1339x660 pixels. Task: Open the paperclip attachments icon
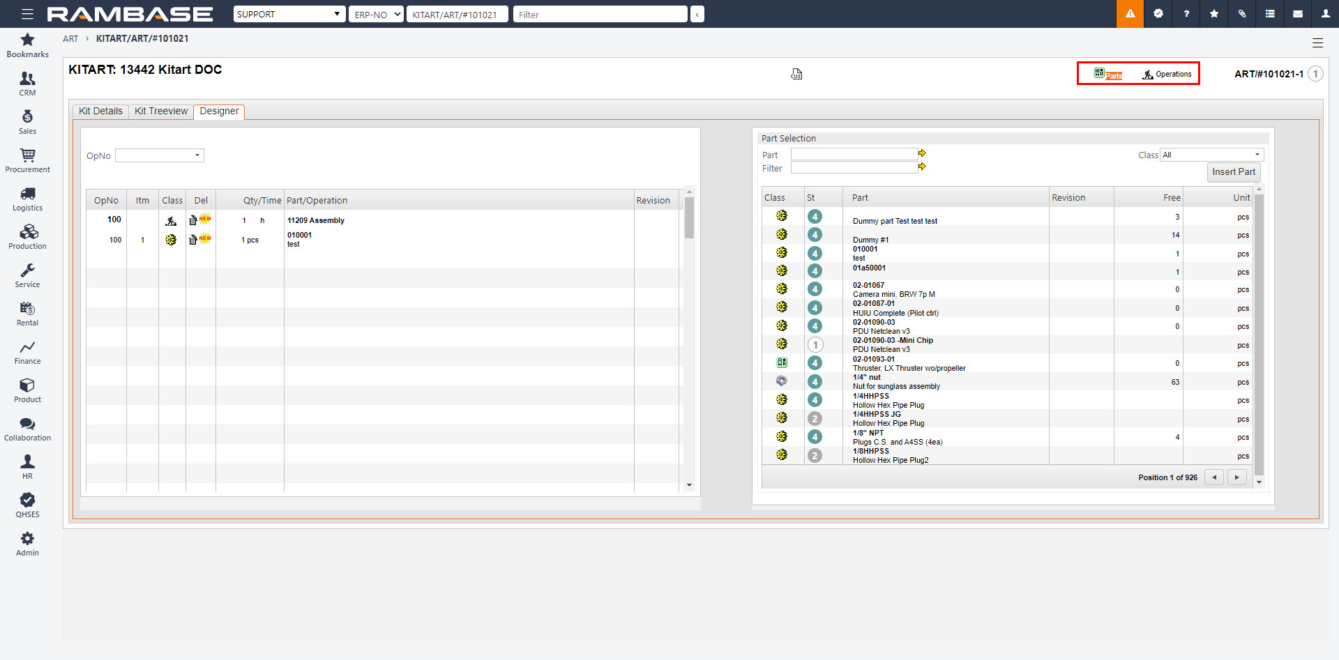coord(1242,14)
